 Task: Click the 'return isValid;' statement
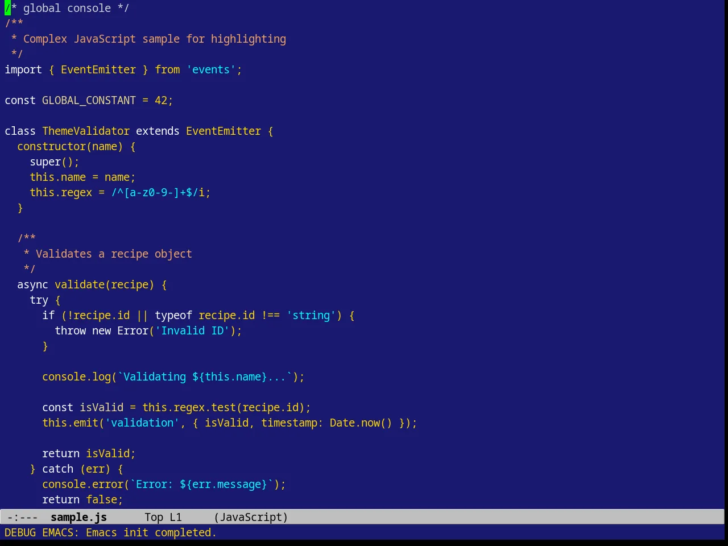coord(89,453)
